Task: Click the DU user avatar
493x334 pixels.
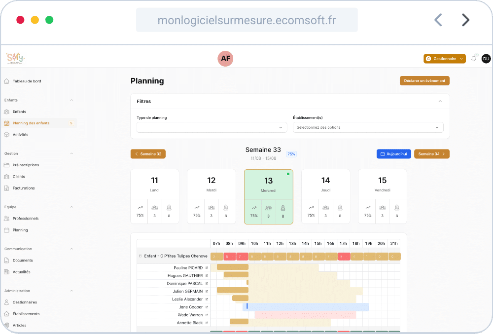Action: click(x=486, y=59)
